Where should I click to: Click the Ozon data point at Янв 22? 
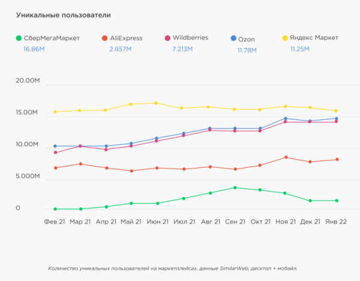(336, 118)
